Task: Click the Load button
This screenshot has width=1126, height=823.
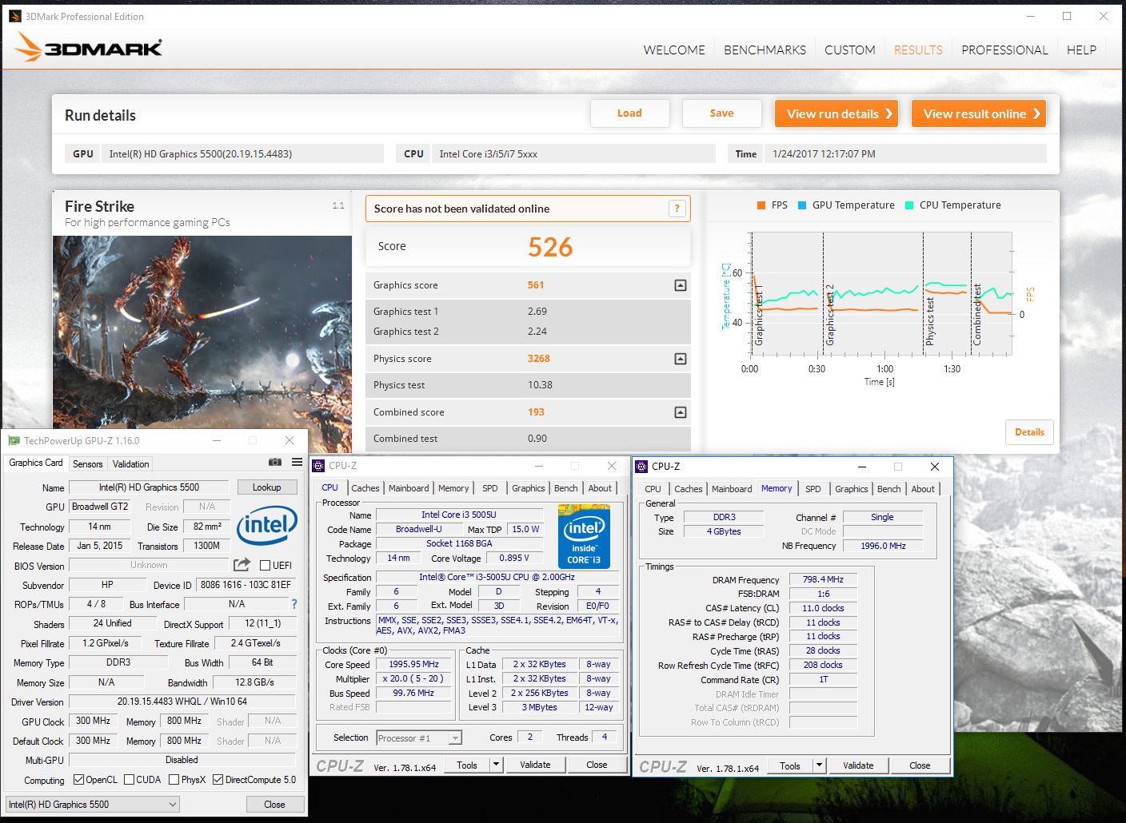Action: (629, 113)
